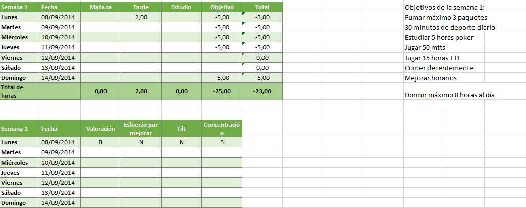Select the 'Total de horas' label cell

click(40, 91)
